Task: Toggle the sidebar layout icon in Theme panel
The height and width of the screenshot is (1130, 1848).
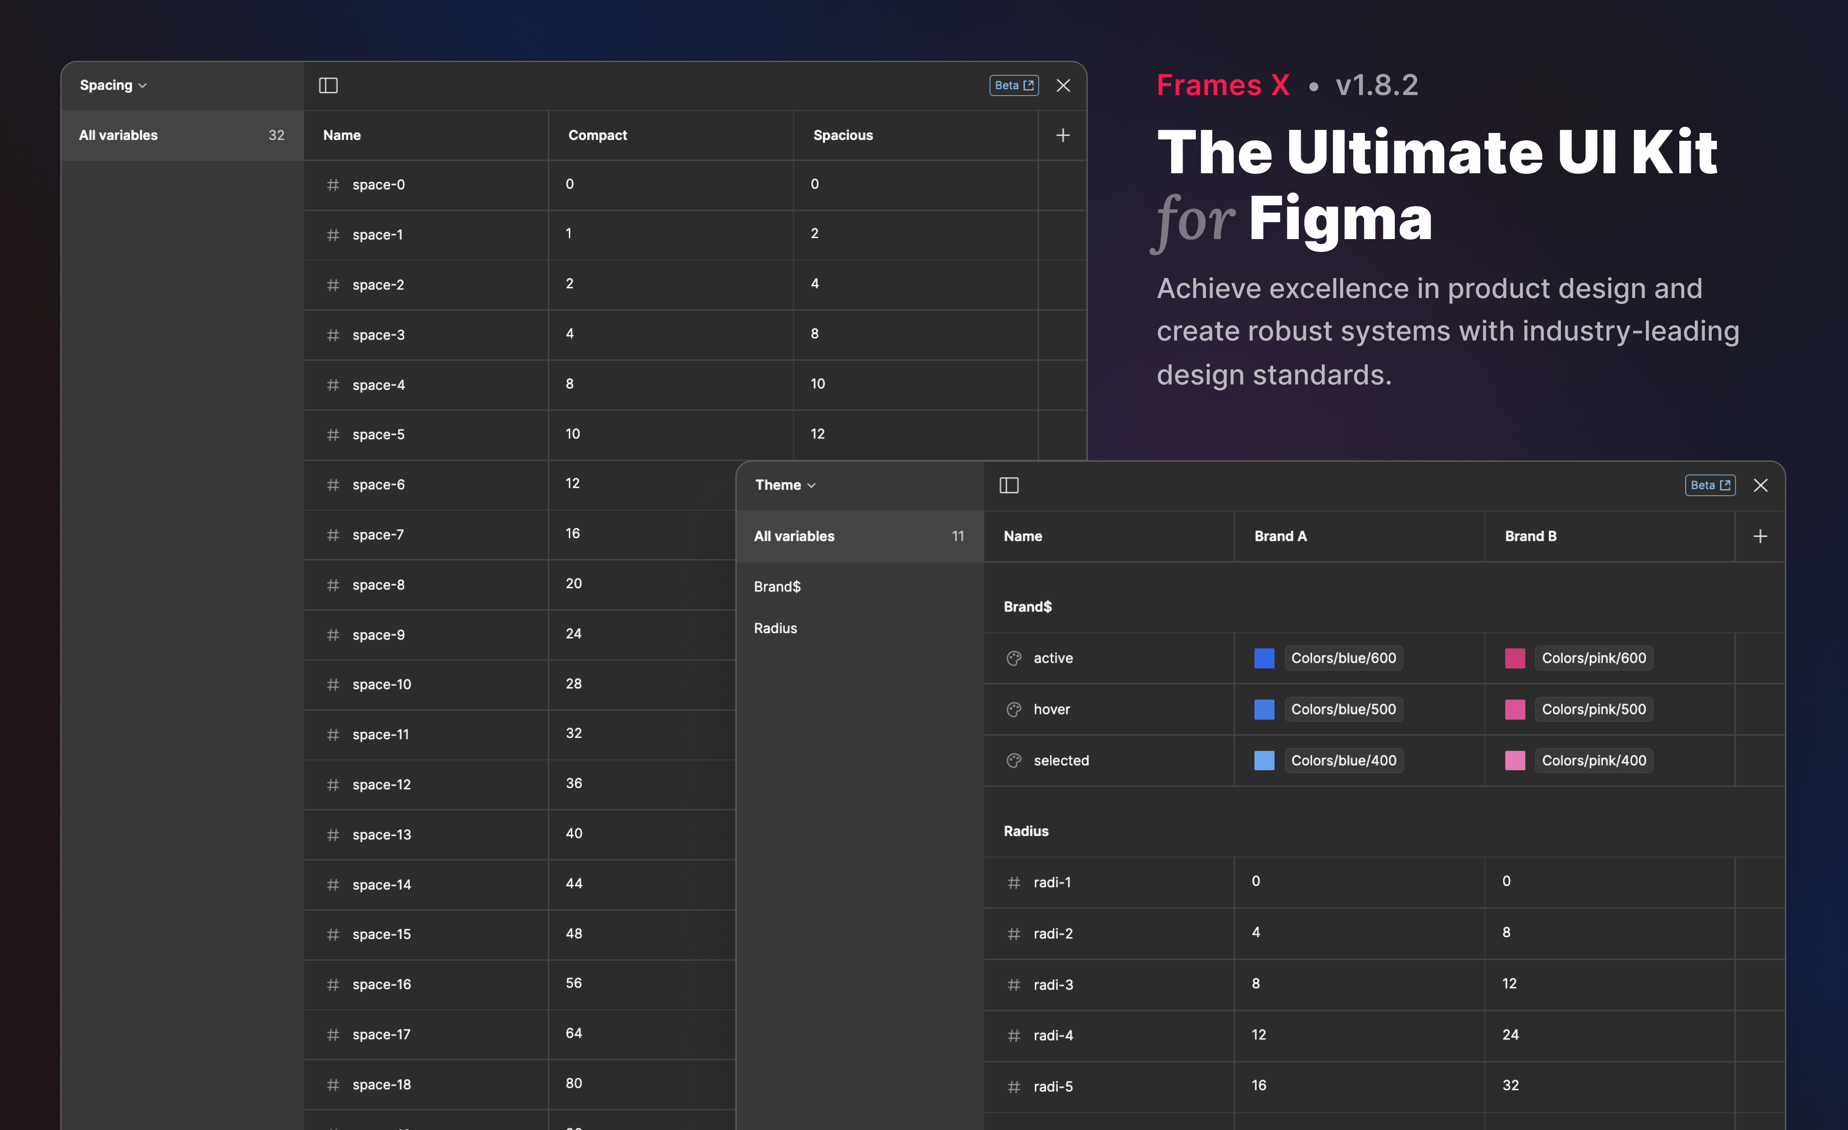Action: [x=1009, y=485]
